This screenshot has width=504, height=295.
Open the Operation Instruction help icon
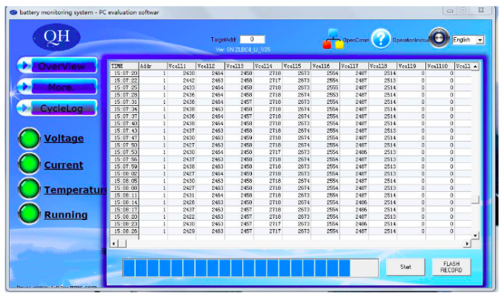click(x=381, y=39)
